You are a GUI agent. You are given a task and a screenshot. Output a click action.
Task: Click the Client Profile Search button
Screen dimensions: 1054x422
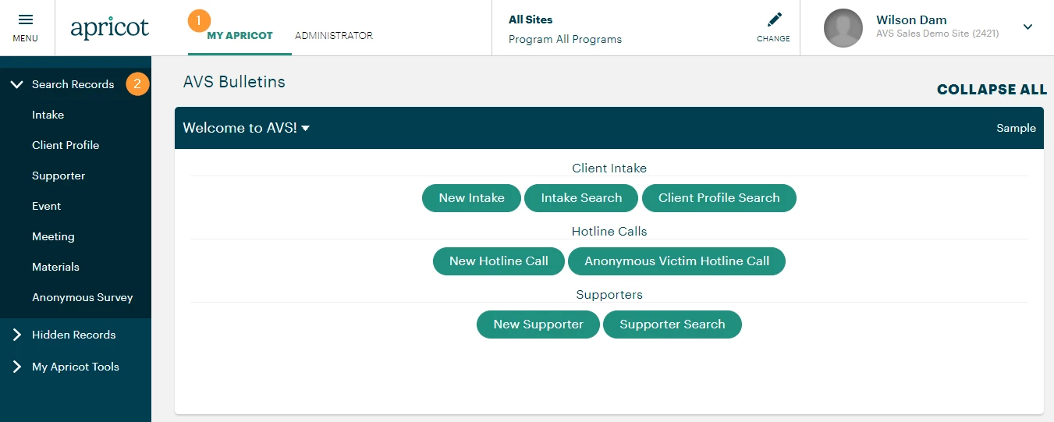719,198
